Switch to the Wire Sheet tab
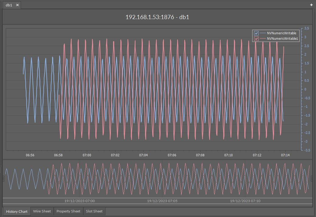This screenshot has width=316, height=217. pos(42,211)
